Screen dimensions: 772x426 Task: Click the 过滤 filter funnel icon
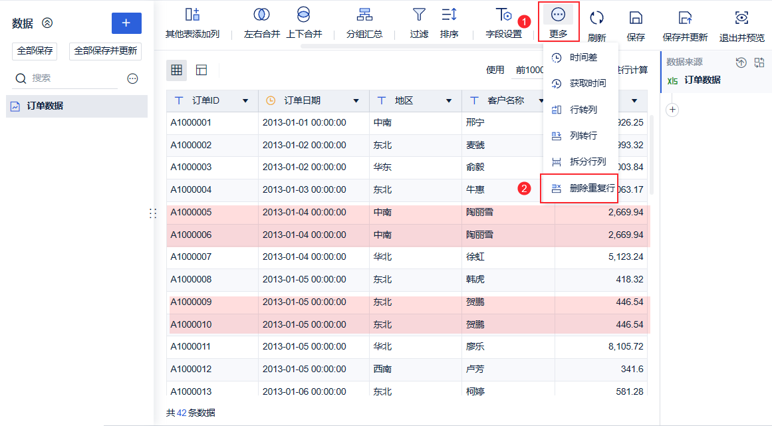pyautogui.click(x=419, y=15)
